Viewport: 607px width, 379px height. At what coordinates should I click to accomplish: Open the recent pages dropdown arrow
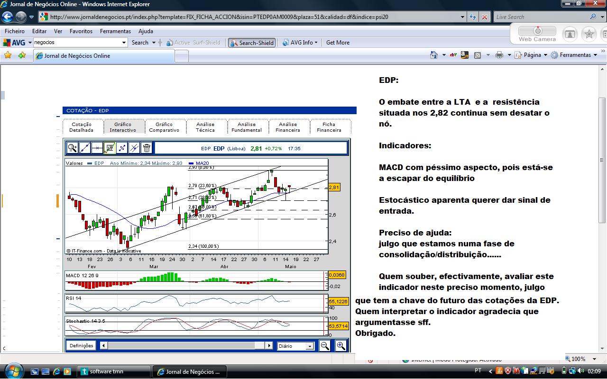tap(31, 17)
